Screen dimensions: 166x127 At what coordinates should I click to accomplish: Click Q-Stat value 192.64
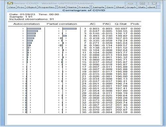click(122, 50)
